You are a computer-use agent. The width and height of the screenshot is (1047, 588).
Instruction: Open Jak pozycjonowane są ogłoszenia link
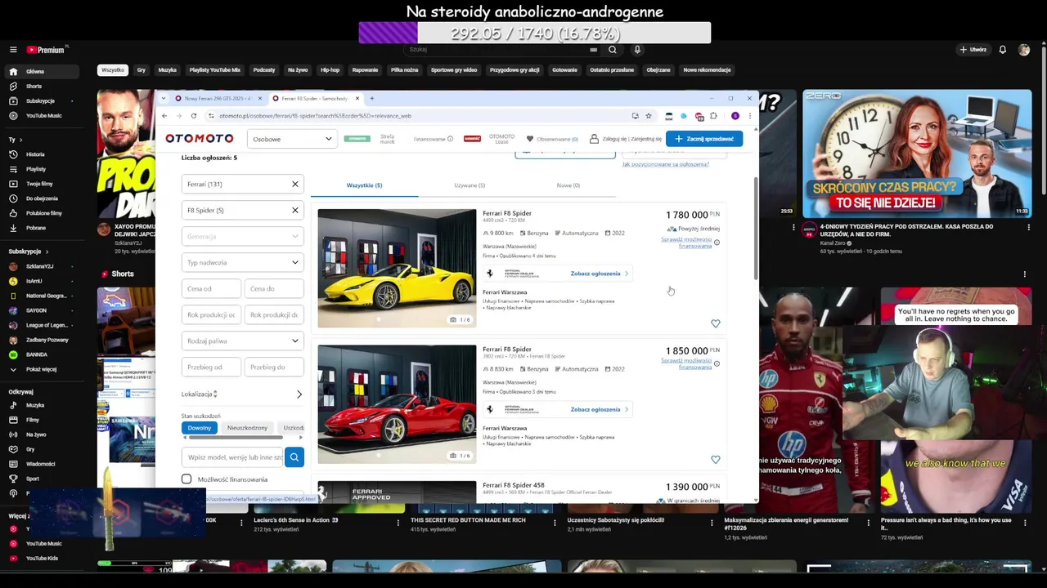pyautogui.click(x=665, y=164)
